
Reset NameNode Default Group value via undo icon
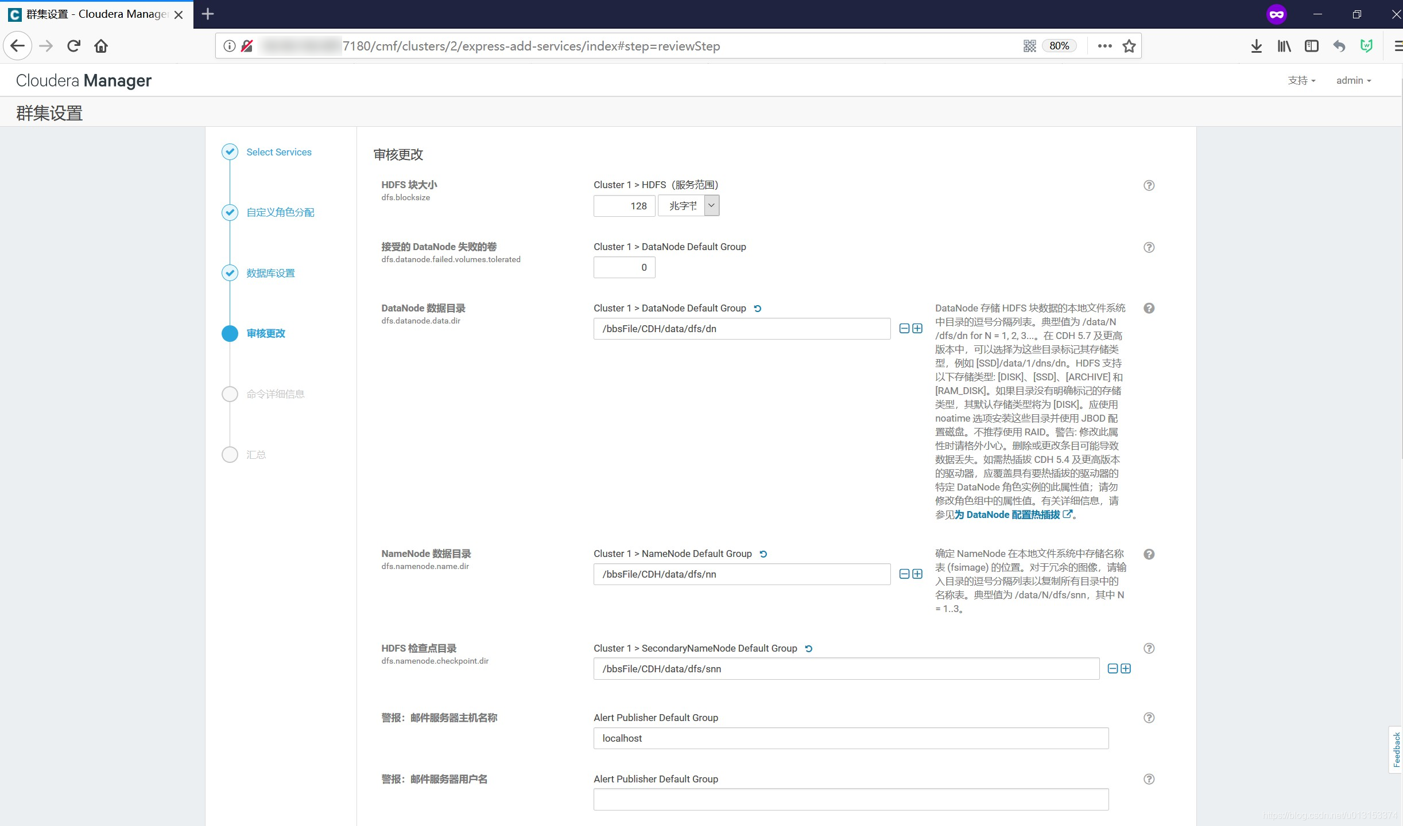click(x=763, y=554)
